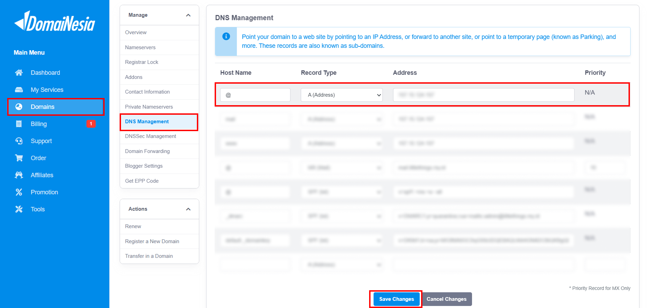
Task: Click the Cancel Changes button
Action: coord(447,299)
